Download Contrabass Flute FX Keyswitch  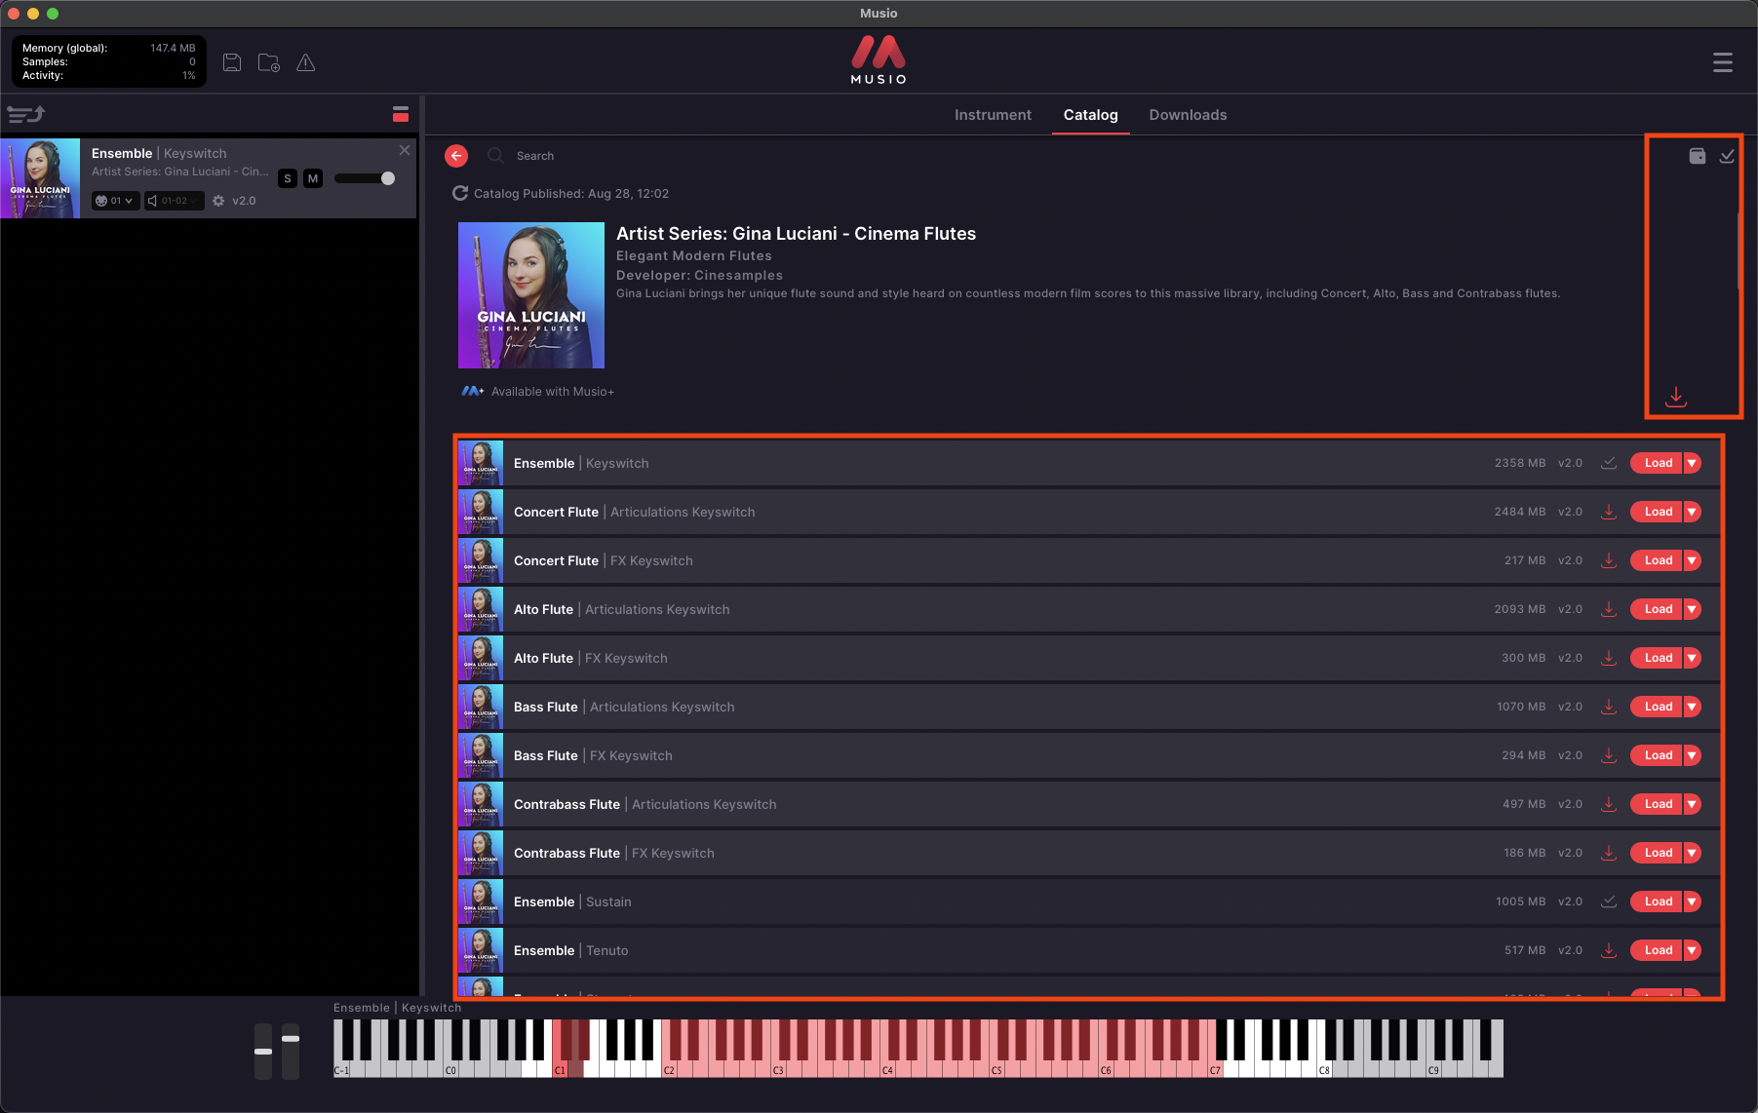click(x=1609, y=853)
